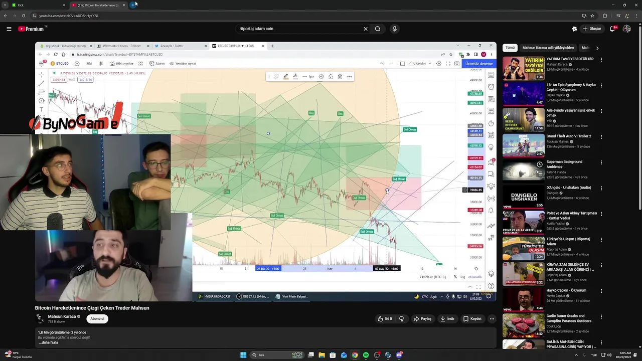Select Mahsun Karaca adlı yükleyiciden chip

tap(548, 48)
